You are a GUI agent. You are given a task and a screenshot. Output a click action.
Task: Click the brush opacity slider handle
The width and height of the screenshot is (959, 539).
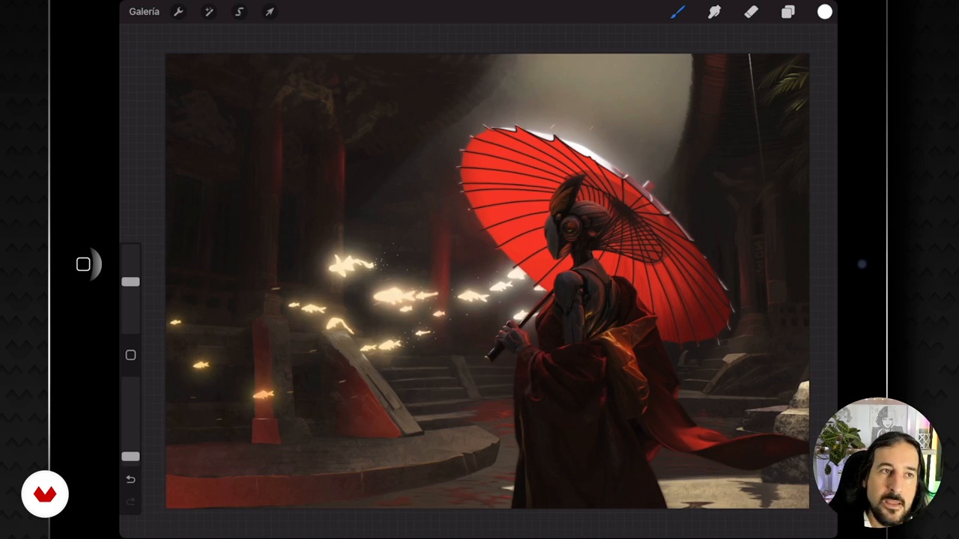click(x=130, y=456)
